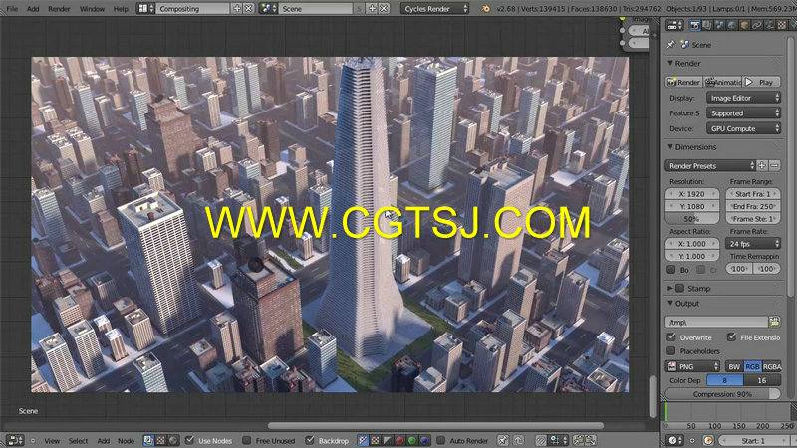Image resolution: width=797 pixels, height=448 pixels.
Task: Open the Render Layers properties tab
Action: (707, 25)
